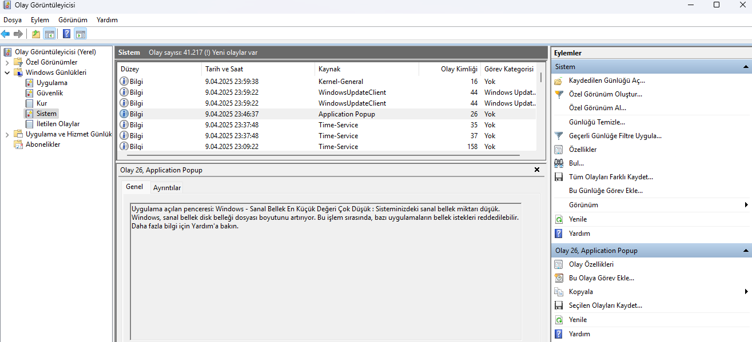Select the Kur log icon in tree

(x=30, y=103)
